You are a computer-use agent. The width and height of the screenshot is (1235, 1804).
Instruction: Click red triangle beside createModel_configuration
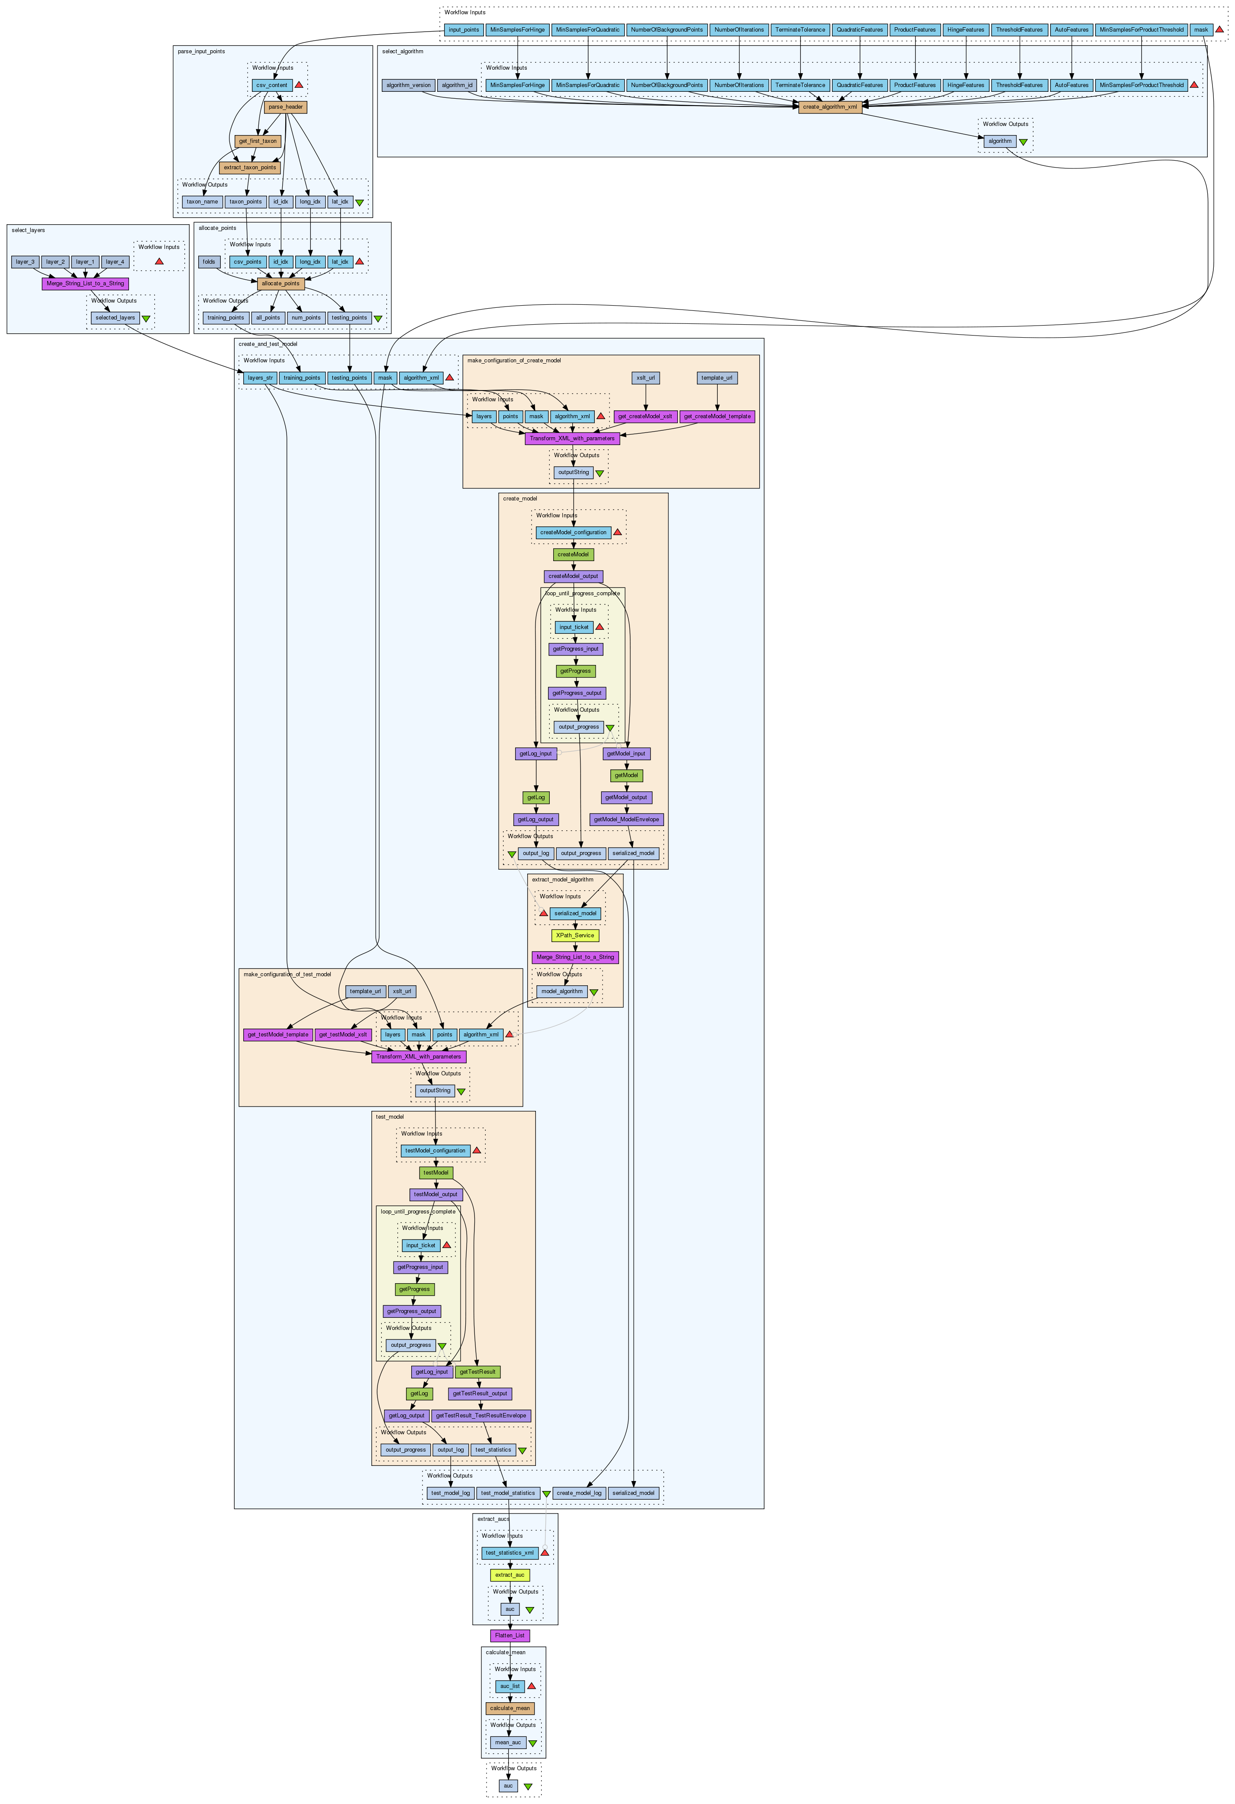tap(617, 533)
